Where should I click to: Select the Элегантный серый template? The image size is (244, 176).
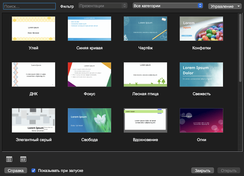(34, 120)
